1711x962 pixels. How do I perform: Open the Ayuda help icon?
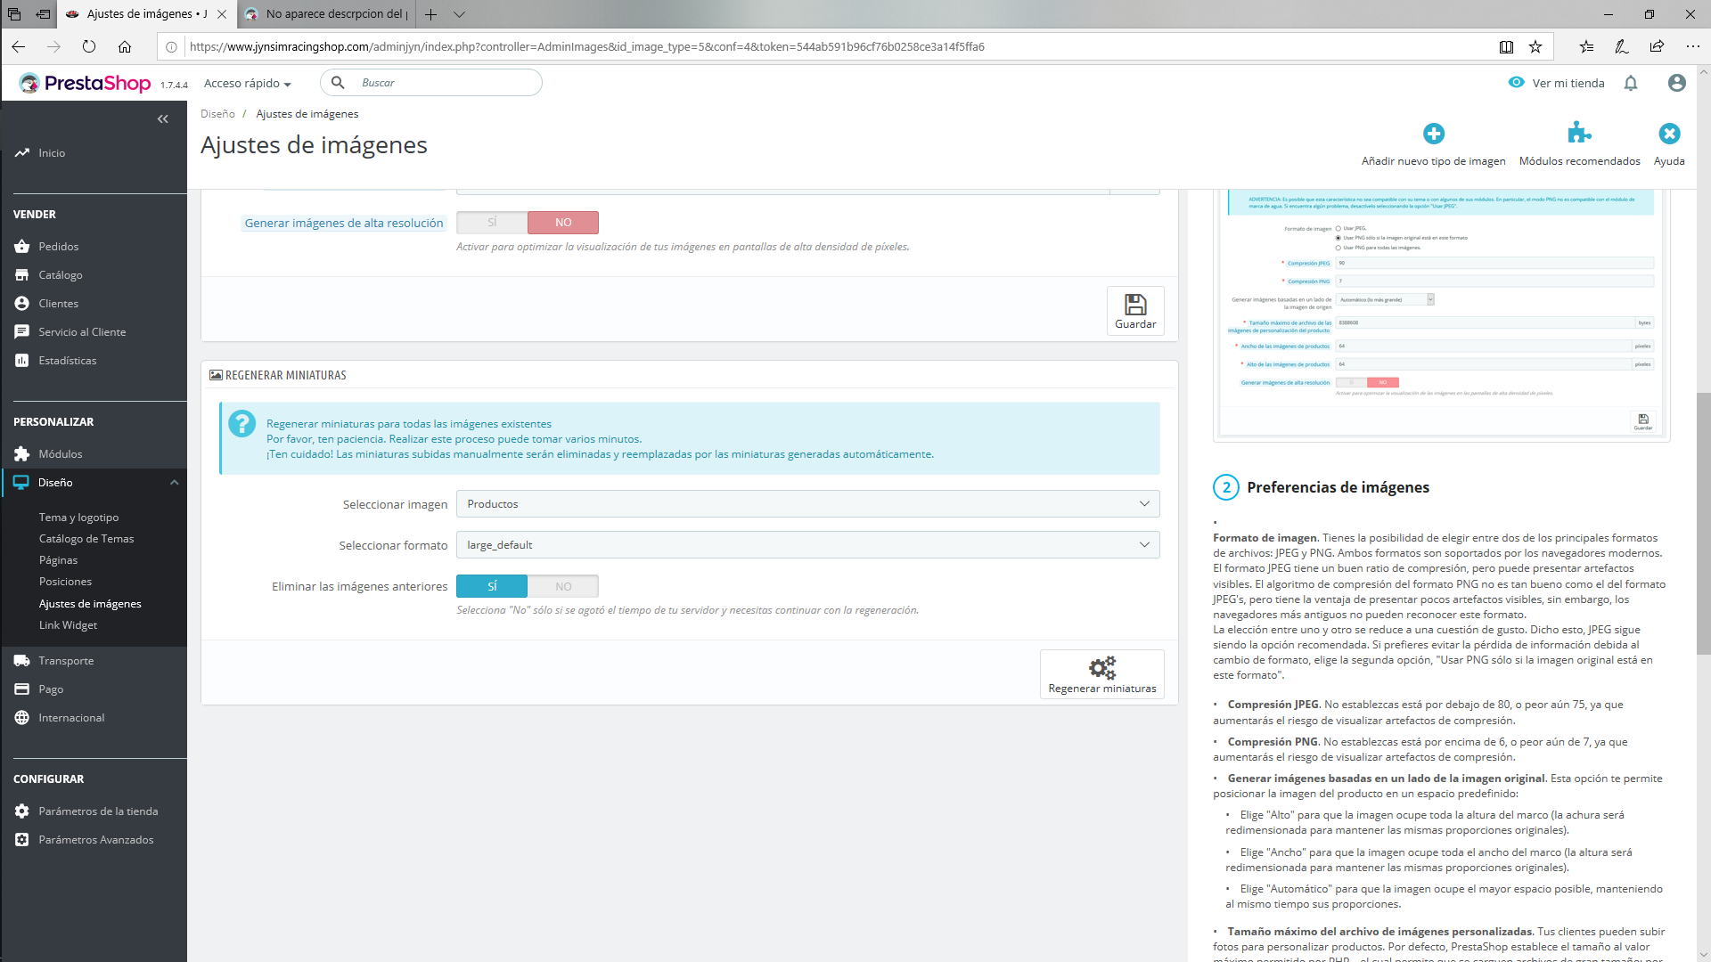pyautogui.click(x=1668, y=135)
